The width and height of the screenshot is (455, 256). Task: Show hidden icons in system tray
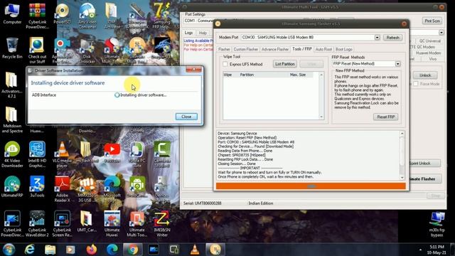coord(420,250)
